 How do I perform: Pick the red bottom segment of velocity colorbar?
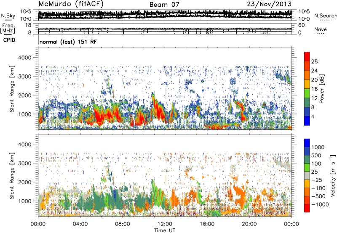pos(307,208)
